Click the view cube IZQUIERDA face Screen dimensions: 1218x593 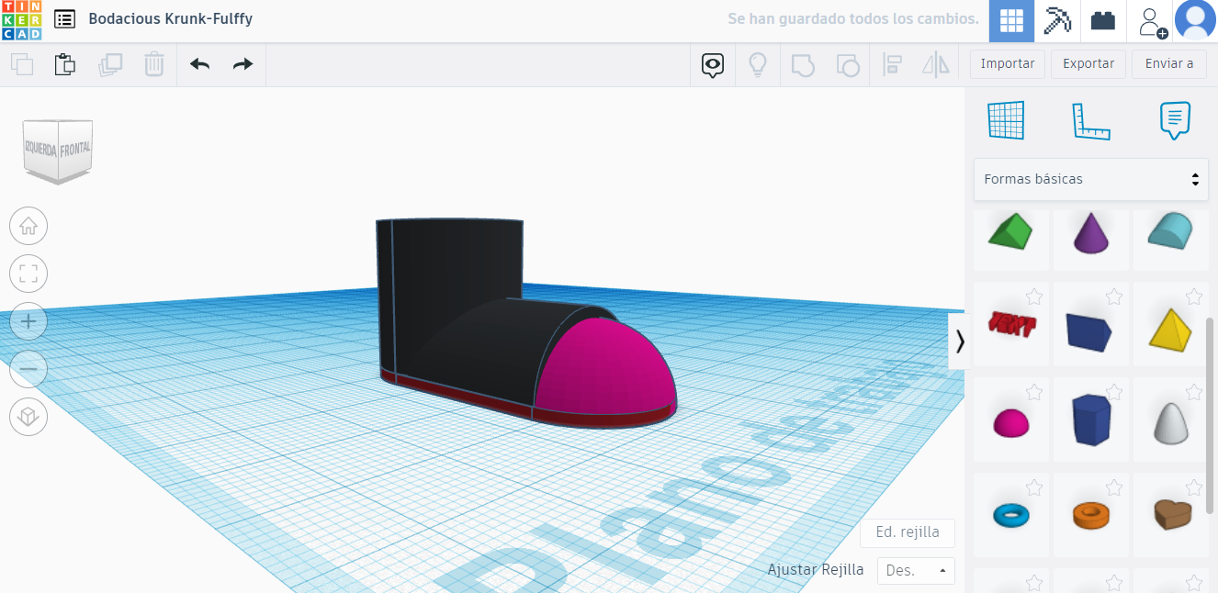coord(40,148)
